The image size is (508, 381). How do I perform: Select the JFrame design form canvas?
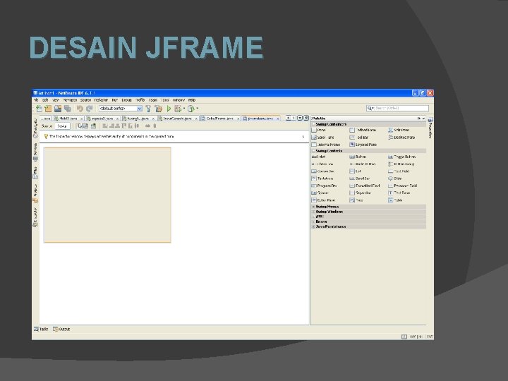(x=107, y=195)
